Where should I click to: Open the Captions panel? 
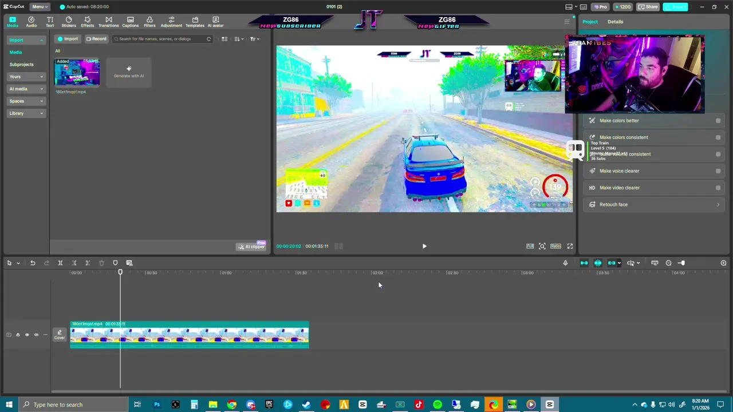click(x=130, y=22)
